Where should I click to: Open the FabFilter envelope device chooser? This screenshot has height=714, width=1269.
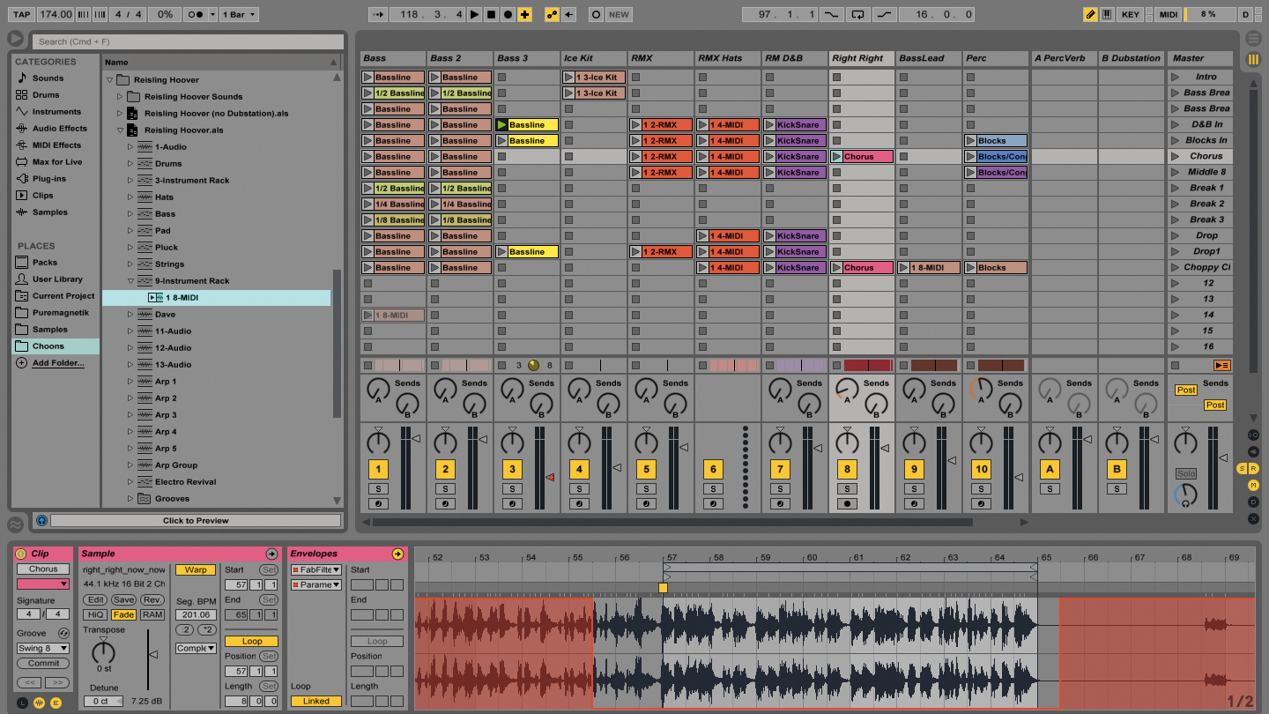315,569
